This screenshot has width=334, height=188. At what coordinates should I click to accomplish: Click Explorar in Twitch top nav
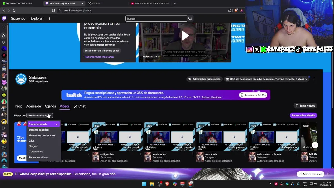[x=37, y=19]
